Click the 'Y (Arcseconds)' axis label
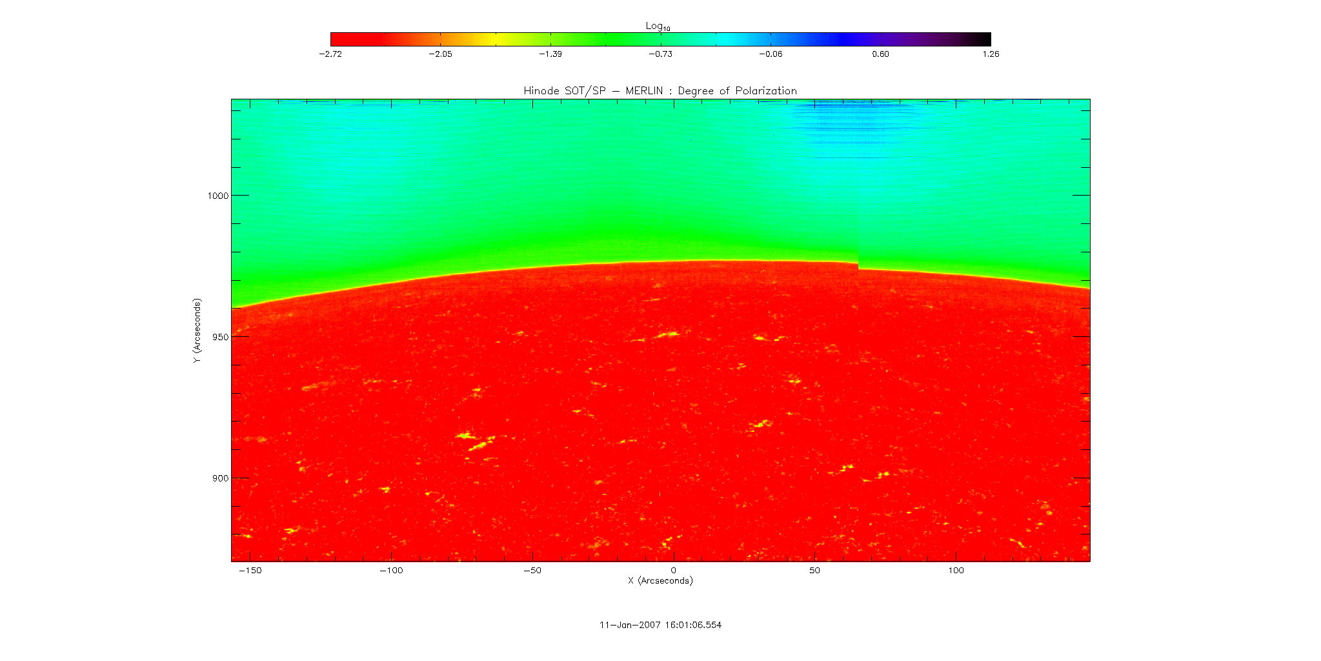The image size is (1321, 661). (x=197, y=330)
